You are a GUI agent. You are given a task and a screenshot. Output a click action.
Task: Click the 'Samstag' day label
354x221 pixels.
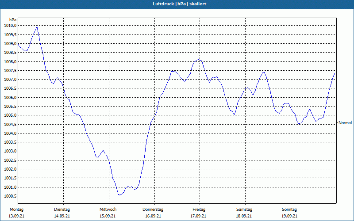pyautogui.click(x=244, y=210)
